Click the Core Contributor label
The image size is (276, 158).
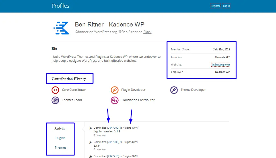74,90
